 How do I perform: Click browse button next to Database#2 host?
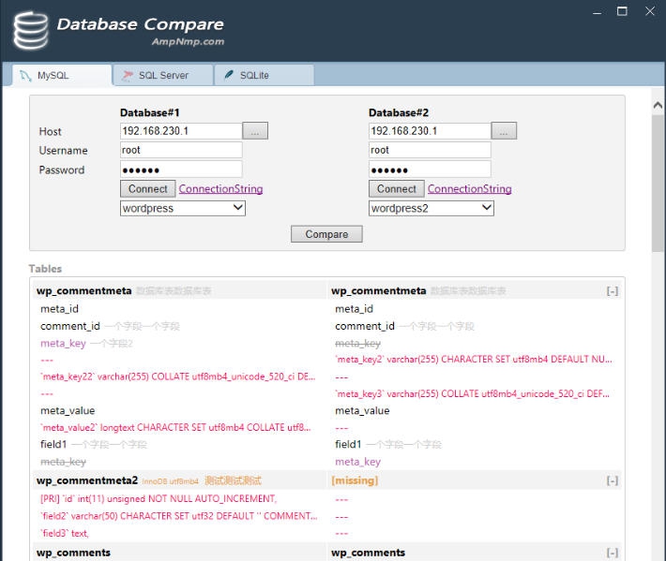click(x=504, y=131)
